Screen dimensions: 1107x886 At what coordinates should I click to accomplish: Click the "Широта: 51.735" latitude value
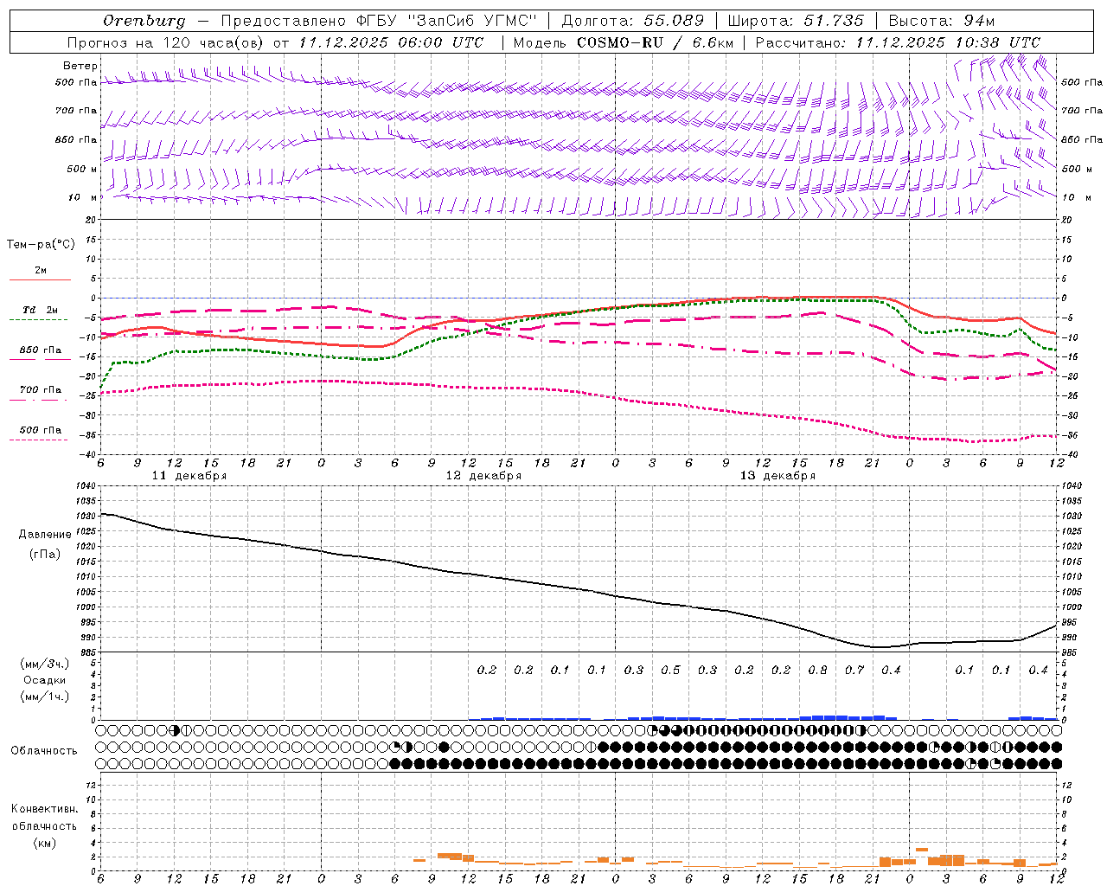(796, 21)
